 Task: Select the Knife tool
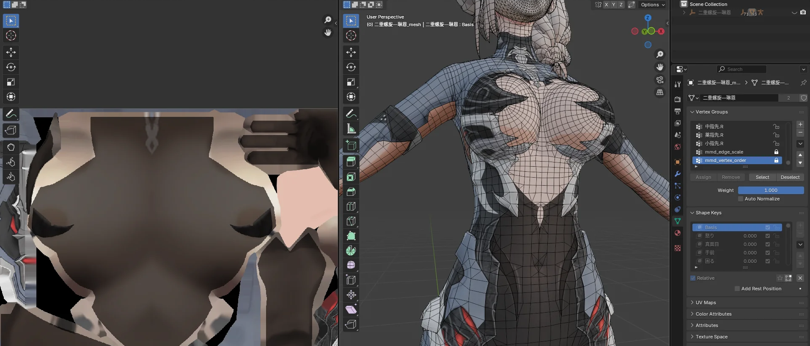click(x=351, y=221)
